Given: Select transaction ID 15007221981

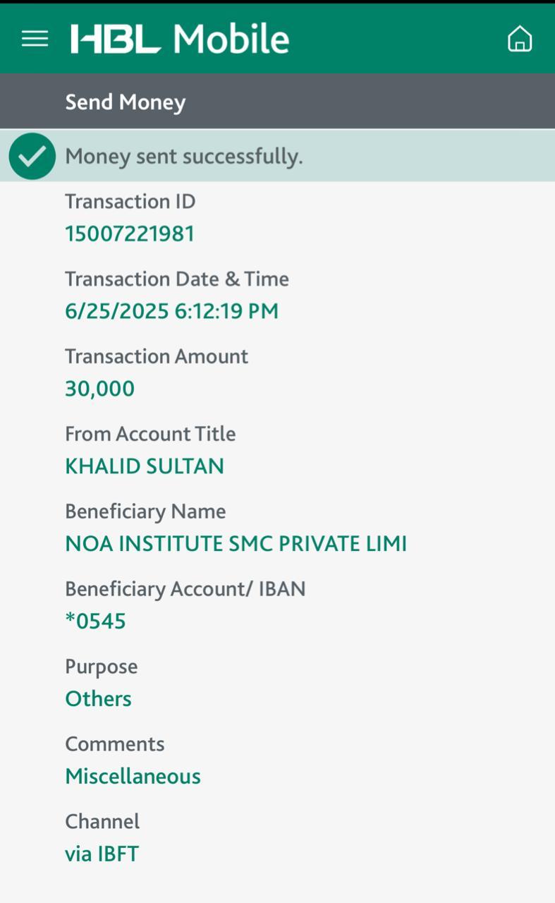Looking at the screenshot, I should 130,234.
